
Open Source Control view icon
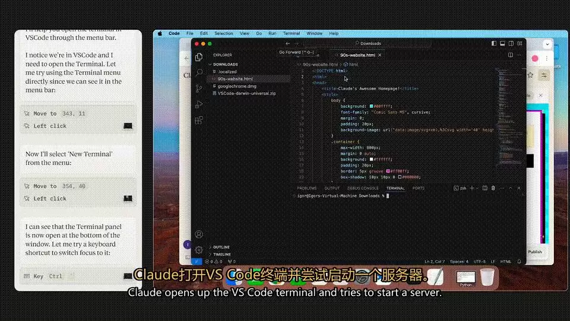pyautogui.click(x=199, y=89)
